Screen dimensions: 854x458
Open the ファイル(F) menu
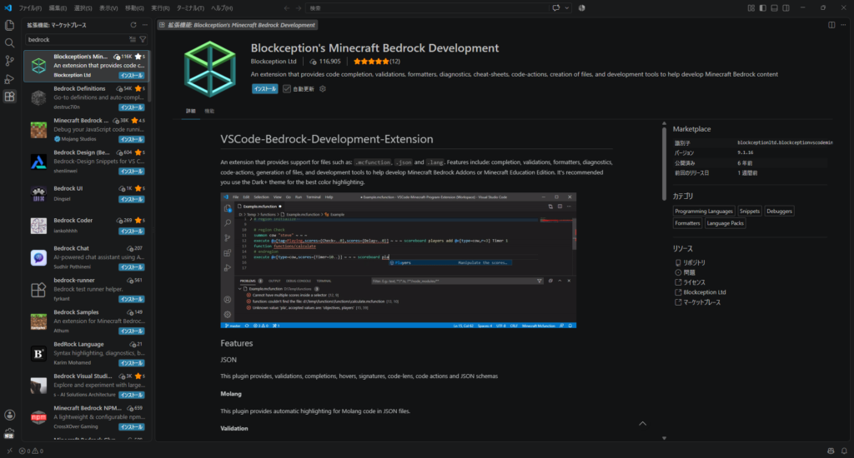[x=30, y=8]
